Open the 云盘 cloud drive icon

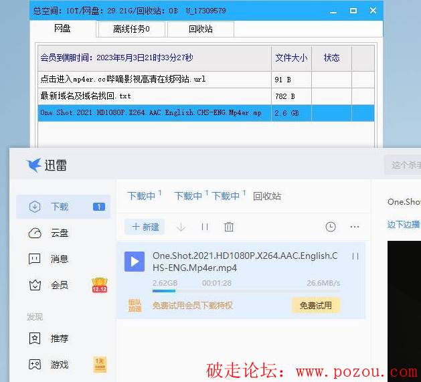[35, 233]
